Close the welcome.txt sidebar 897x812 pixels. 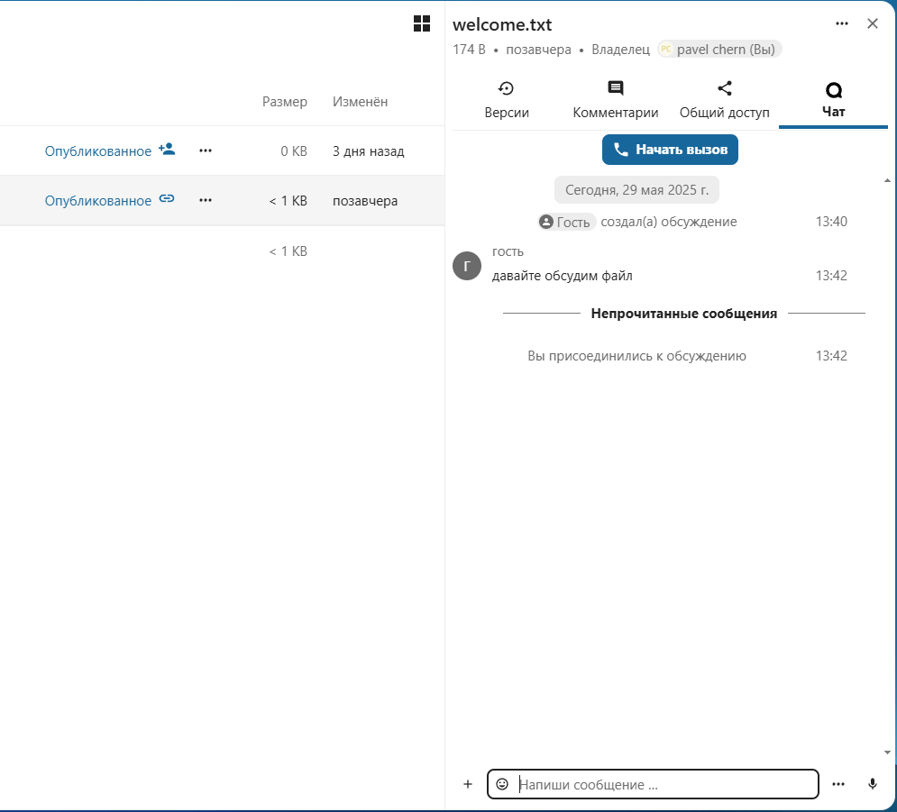[872, 24]
